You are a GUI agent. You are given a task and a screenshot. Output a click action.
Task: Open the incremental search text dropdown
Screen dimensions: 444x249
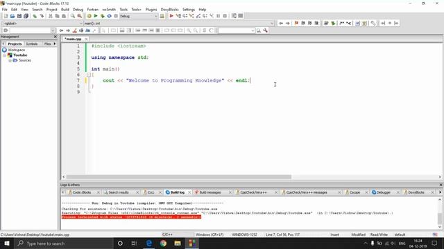point(53,30)
